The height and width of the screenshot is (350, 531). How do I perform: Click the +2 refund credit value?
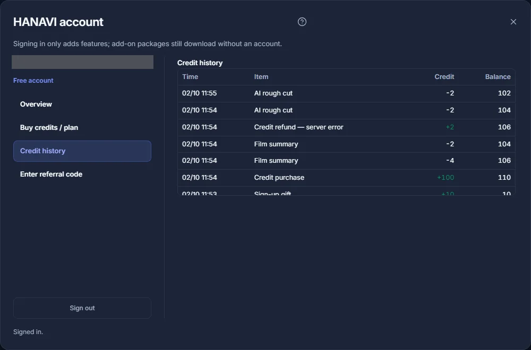tap(450, 127)
